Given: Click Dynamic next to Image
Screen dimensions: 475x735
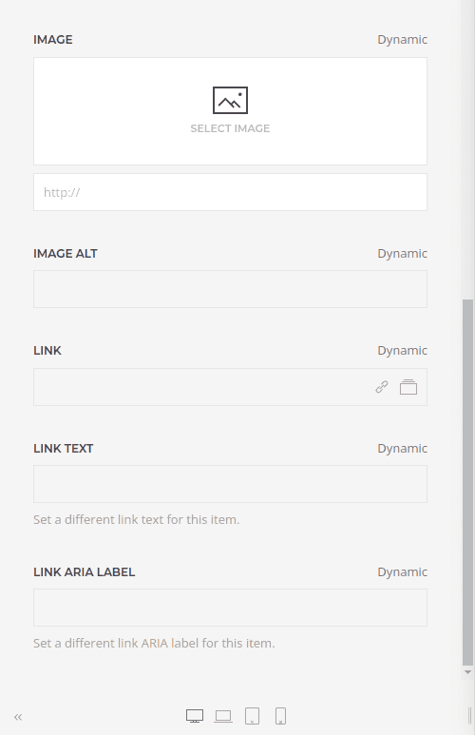Looking at the screenshot, I should tap(403, 39).
